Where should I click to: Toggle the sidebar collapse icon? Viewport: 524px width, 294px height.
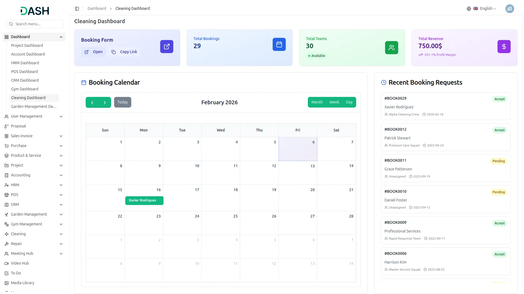pyautogui.click(x=77, y=9)
